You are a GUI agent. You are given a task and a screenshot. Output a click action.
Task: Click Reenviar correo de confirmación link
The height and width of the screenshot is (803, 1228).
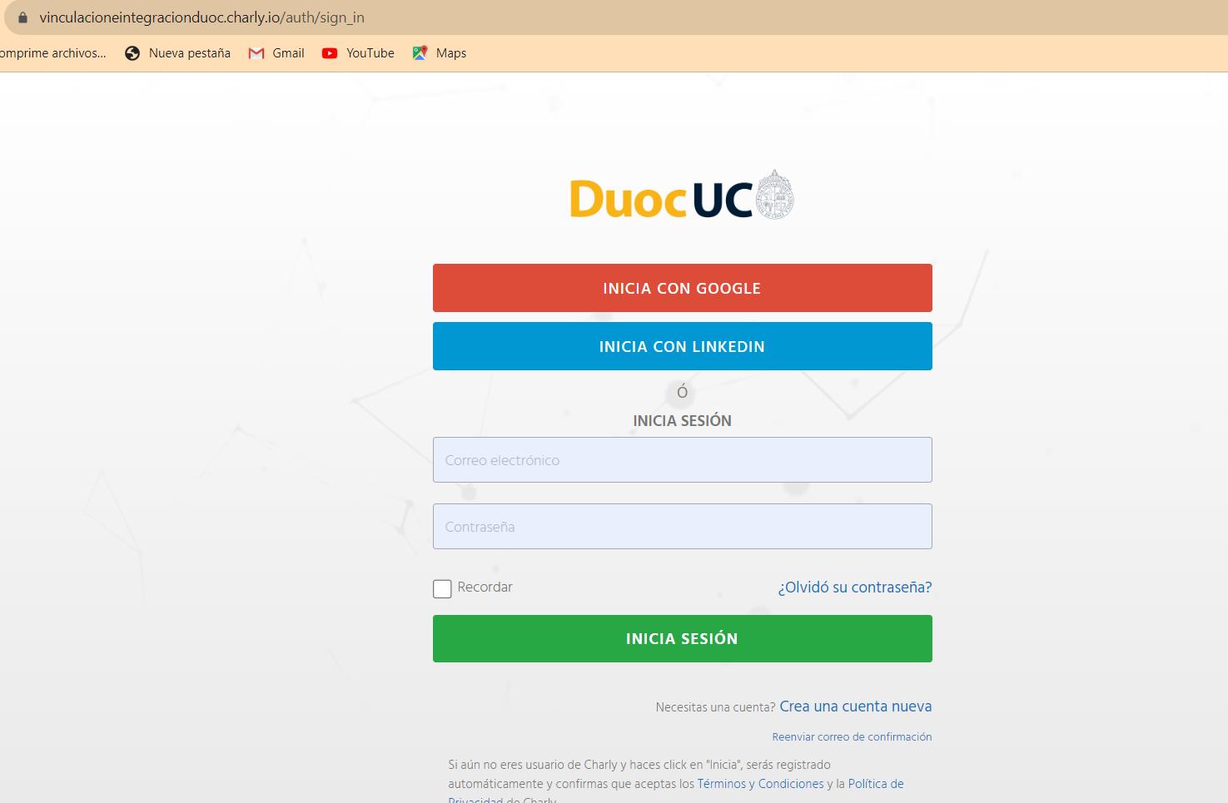[x=852, y=737]
